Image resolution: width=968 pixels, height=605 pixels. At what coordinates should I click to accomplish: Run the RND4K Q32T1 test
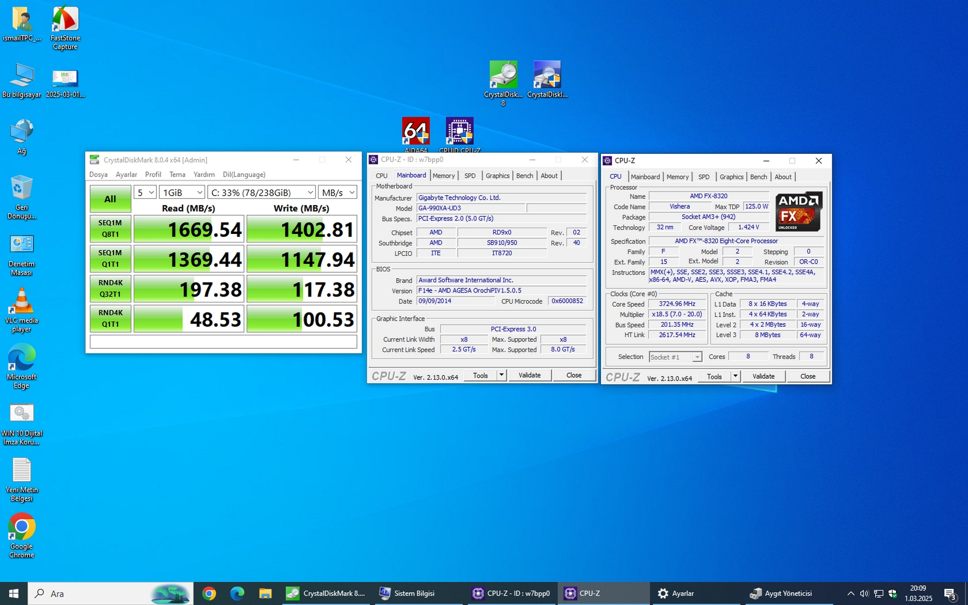click(x=110, y=288)
